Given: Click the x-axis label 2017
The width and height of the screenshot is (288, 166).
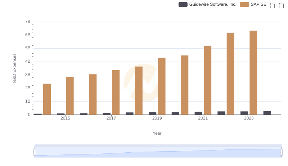Looking at the screenshot, I should 111,118.
